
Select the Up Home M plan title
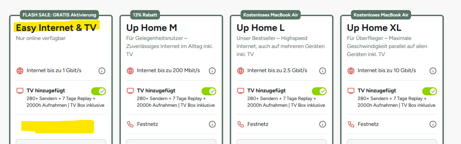point(152,27)
